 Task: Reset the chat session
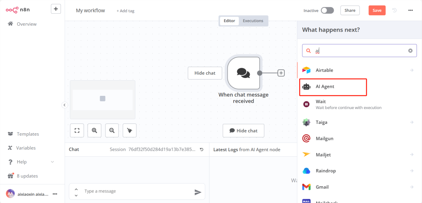coord(202,150)
